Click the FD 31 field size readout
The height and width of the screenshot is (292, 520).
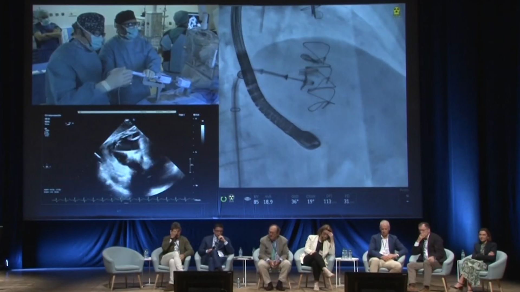[x=346, y=202]
